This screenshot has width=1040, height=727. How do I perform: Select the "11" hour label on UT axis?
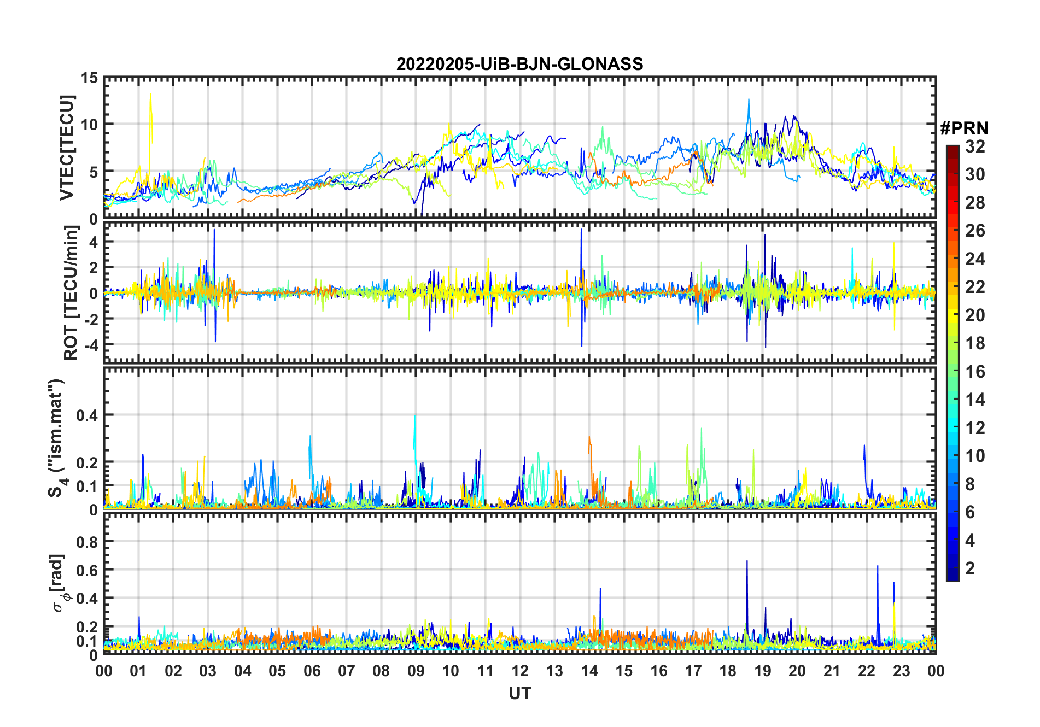click(486, 671)
